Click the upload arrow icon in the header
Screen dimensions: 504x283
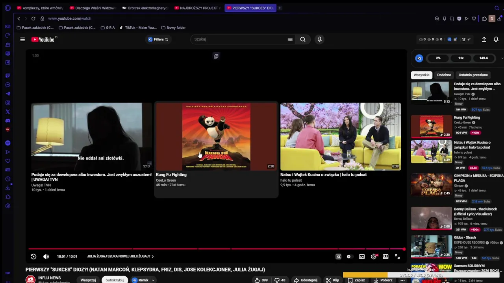(x=484, y=39)
